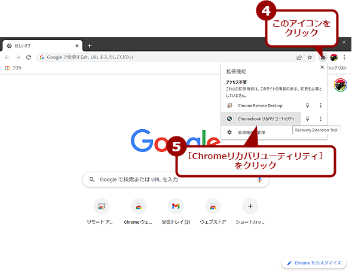Pin the Chromebook recovery utility extension

(x=308, y=118)
